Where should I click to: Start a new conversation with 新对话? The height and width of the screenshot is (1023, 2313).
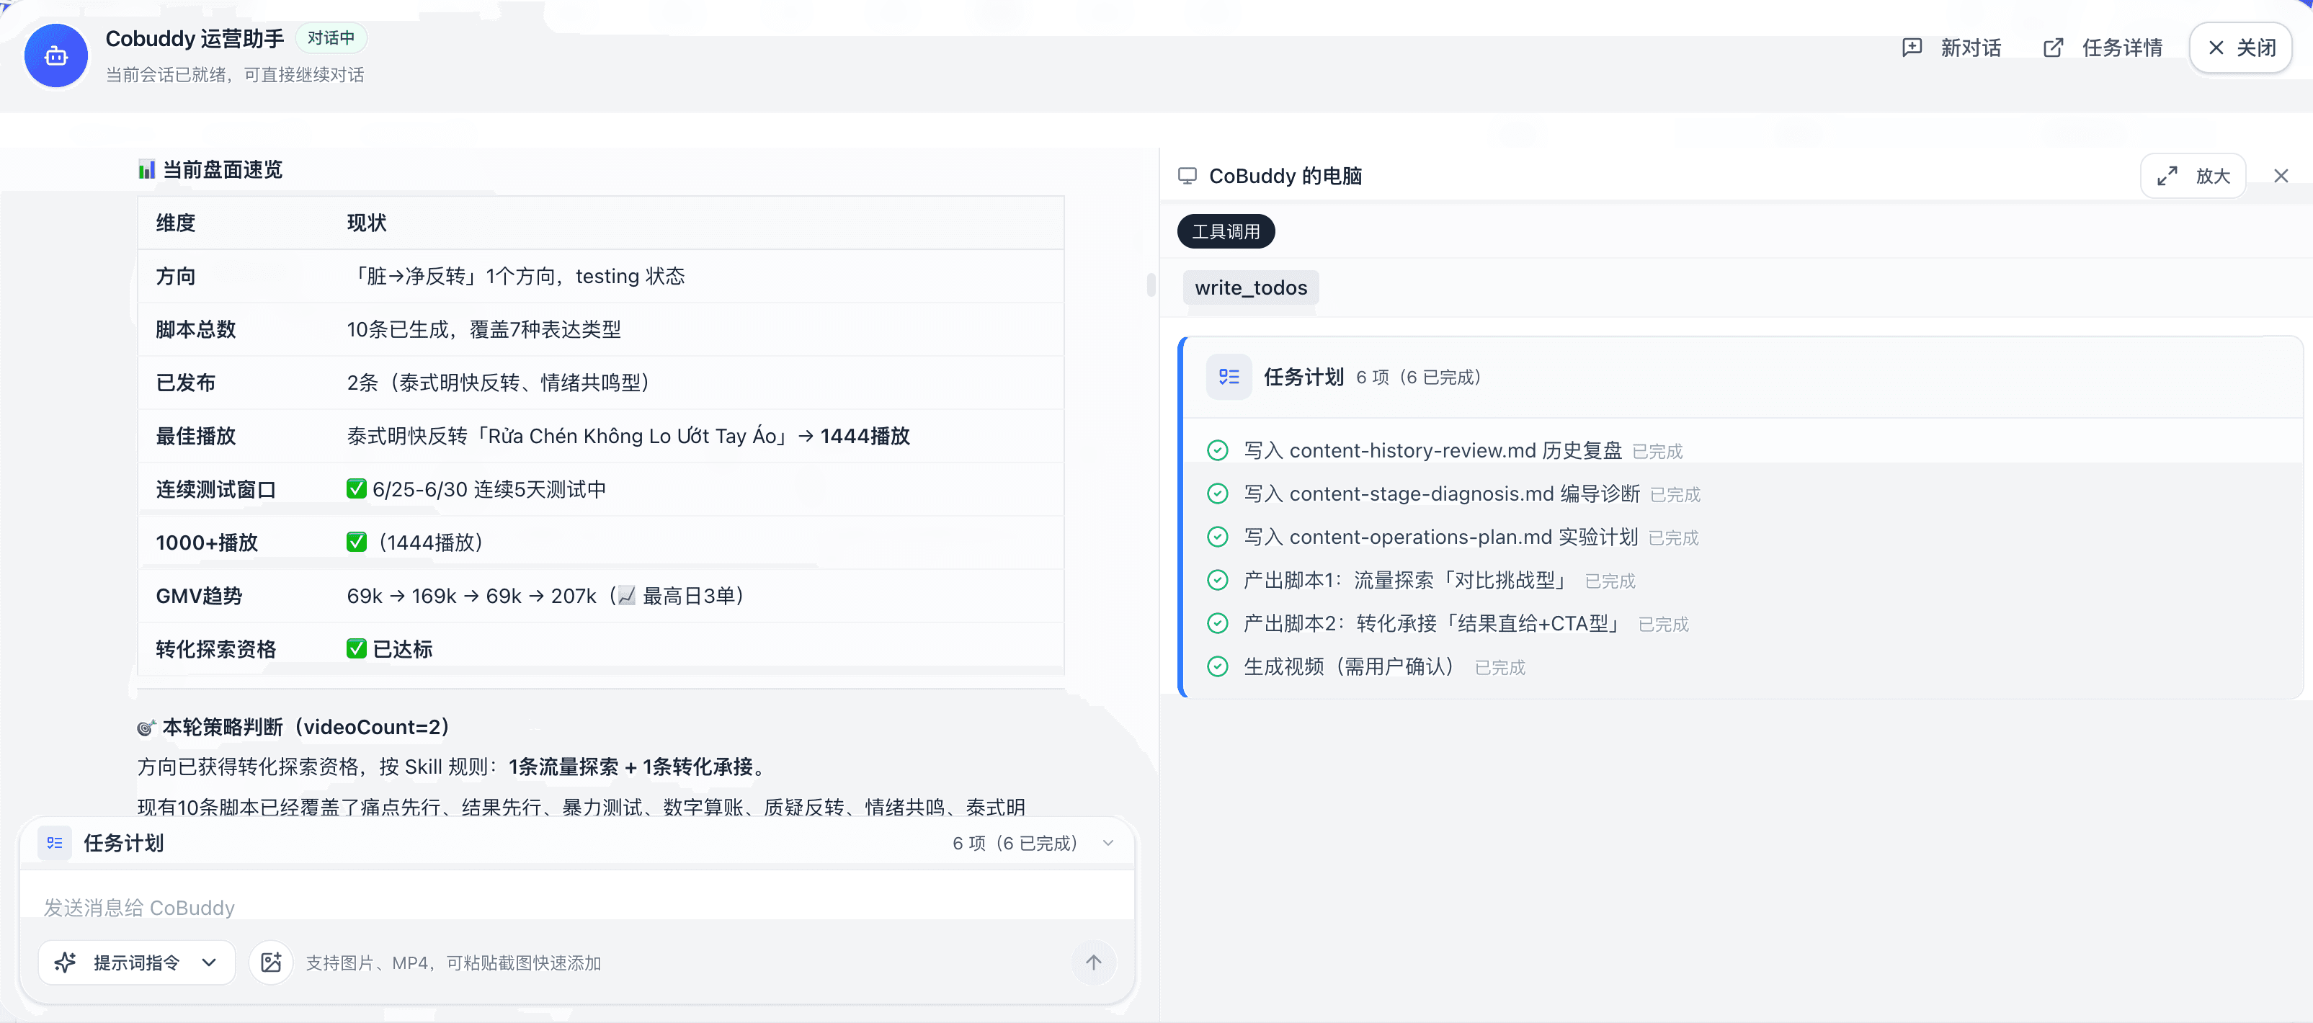(1952, 48)
